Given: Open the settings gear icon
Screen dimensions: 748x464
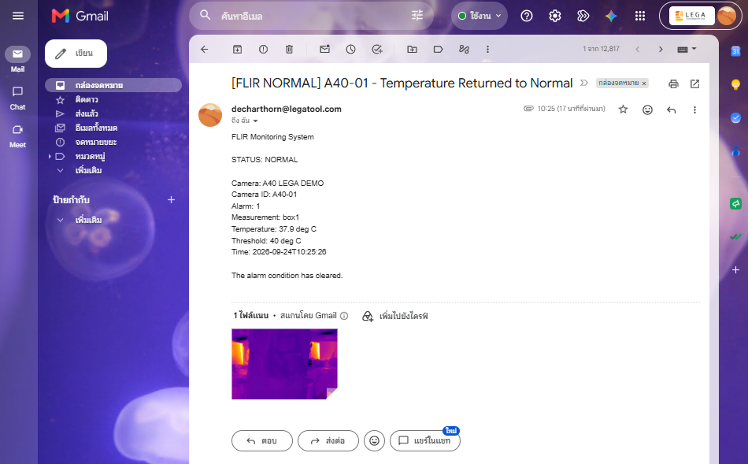Looking at the screenshot, I should coord(555,16).
